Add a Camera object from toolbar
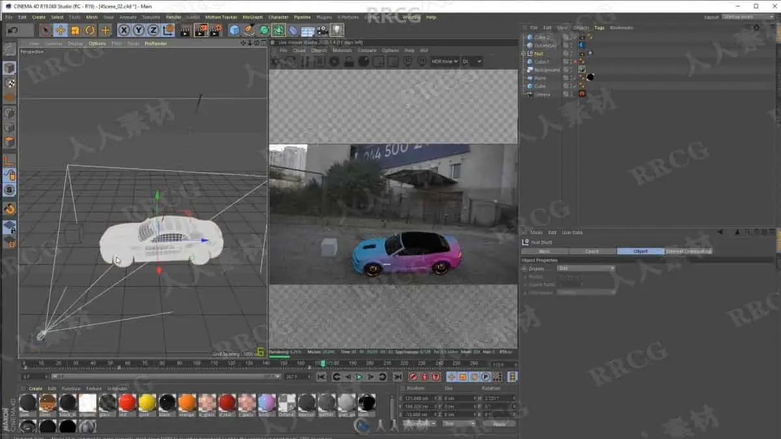 point(322,30)
